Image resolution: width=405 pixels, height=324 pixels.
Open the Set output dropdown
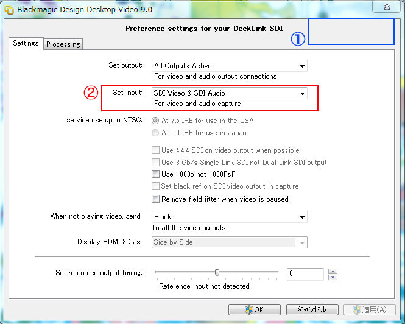230,66
